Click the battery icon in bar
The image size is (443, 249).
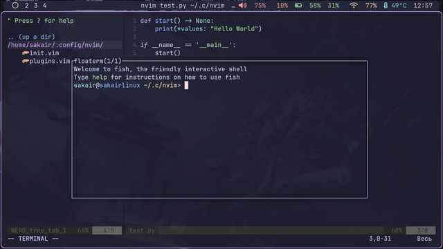tap(298, 6)
